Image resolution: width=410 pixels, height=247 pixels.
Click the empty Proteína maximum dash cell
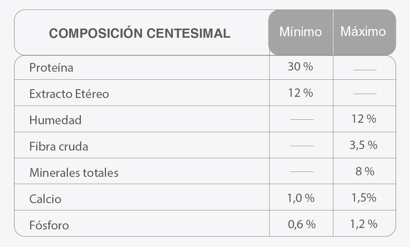pyautogui.click(x=365, y=70)
